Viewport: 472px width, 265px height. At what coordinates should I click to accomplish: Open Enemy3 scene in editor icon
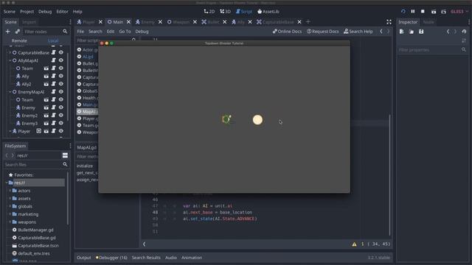[x=46, y=123]
